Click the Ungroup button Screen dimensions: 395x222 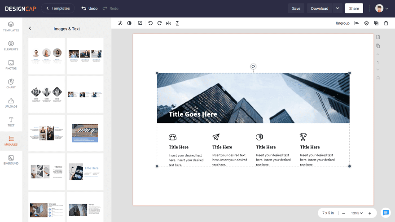[342, 23]
